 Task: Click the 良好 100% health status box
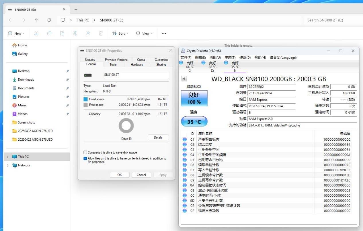194,98
